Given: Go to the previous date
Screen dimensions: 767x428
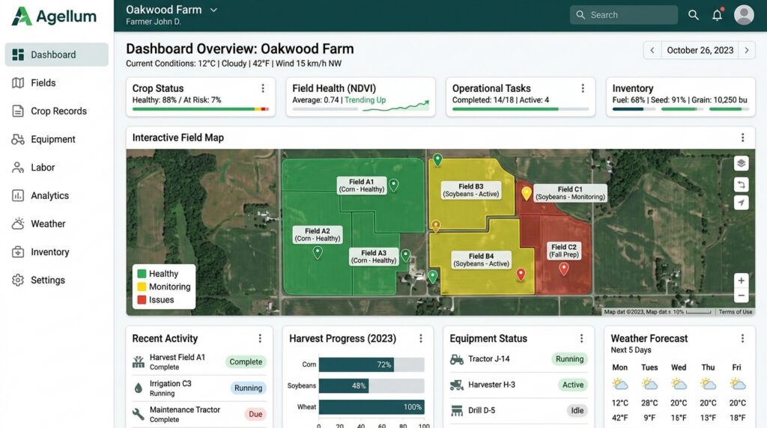Looking at the screenshot, I should 652,51.
